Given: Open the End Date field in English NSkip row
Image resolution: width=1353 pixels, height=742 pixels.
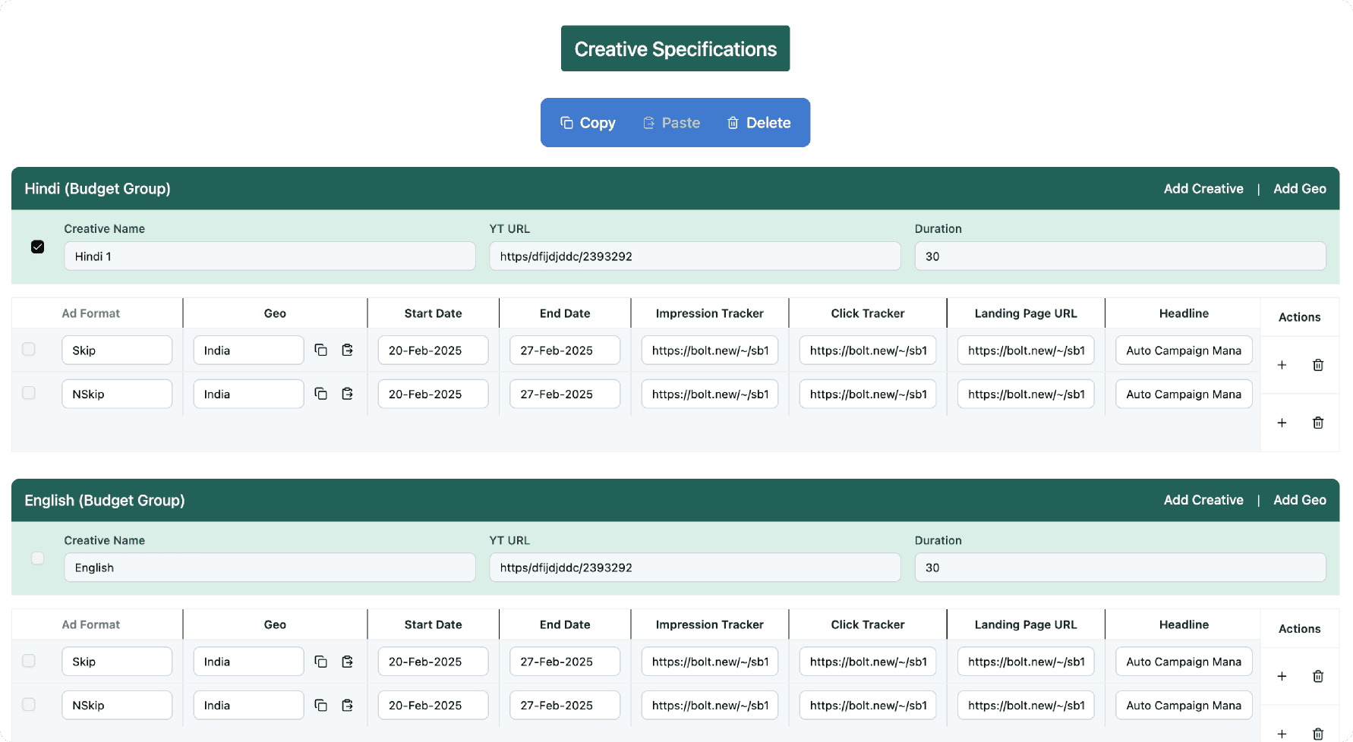Looking at the screenshot, I should (564, 705).
